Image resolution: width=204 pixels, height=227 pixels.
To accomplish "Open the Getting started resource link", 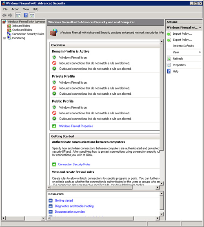I will point(64,200).
